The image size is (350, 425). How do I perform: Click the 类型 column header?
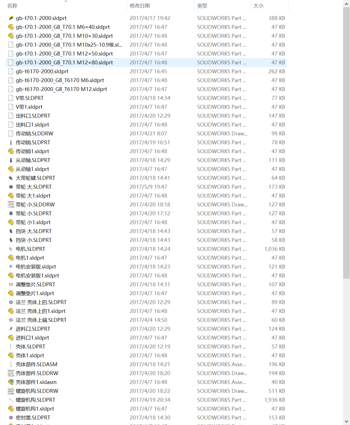(202, 6)
